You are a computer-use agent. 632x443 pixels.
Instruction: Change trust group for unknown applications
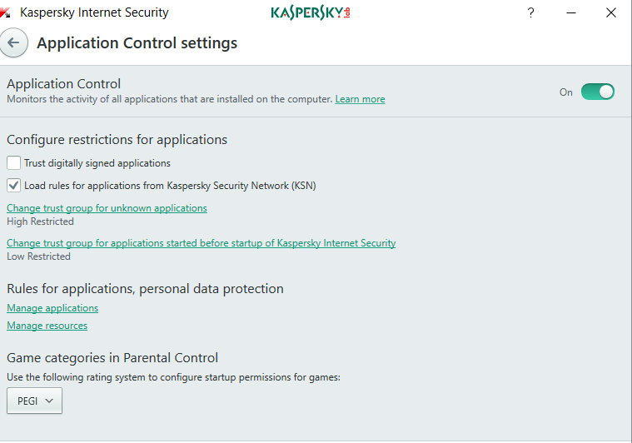click(x=107, y=208)
